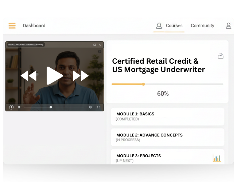The height and width of the screenshot is (182, 237).
Task: Click the video seek bar handle
Action: [51, 107]
